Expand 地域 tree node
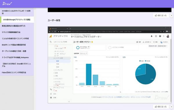This screenshot has height=110, width=174. [54, 73]
